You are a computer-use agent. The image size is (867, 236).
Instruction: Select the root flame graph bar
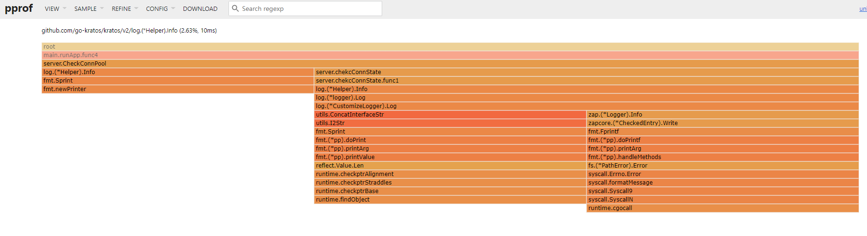450,47
